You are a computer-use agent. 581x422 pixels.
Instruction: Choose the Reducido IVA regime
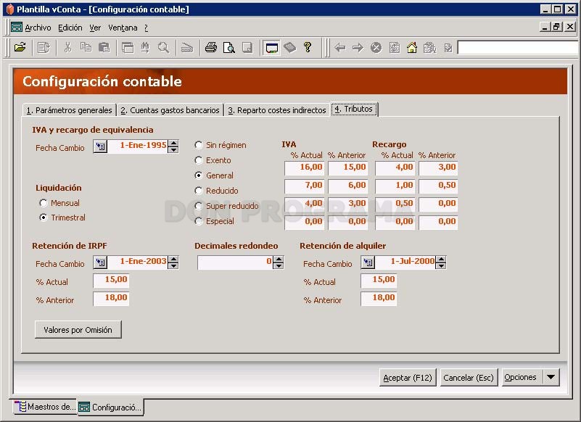coord(199,191)
